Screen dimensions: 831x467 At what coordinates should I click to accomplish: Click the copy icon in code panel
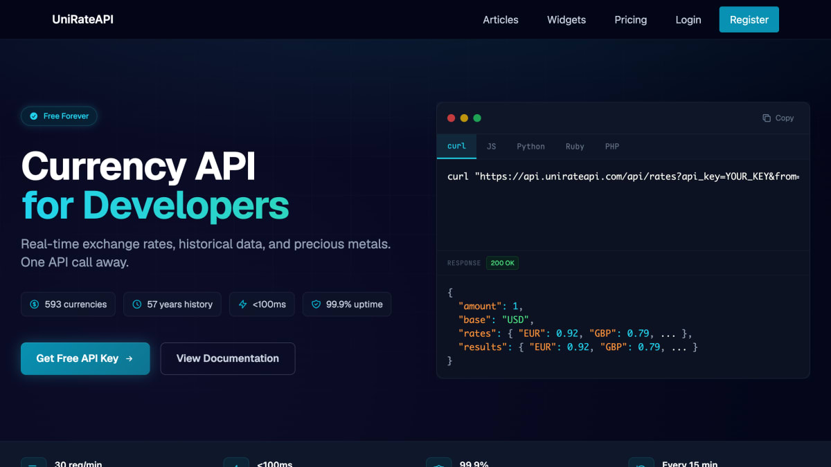pos(767,118)
